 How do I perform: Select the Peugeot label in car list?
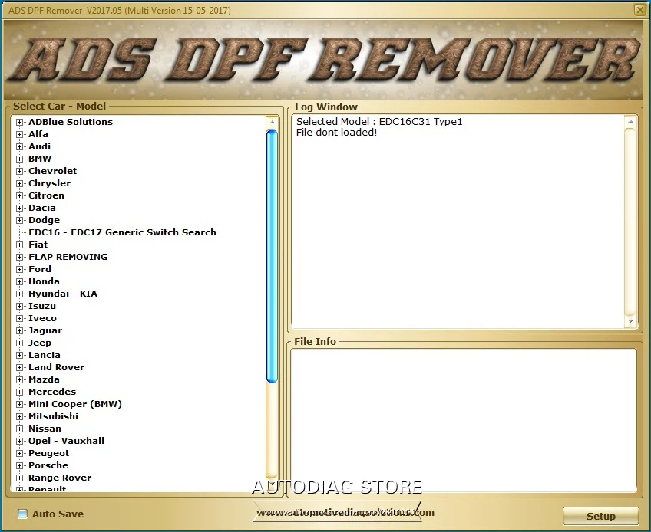pyautogui.click(x=48, y=453)
